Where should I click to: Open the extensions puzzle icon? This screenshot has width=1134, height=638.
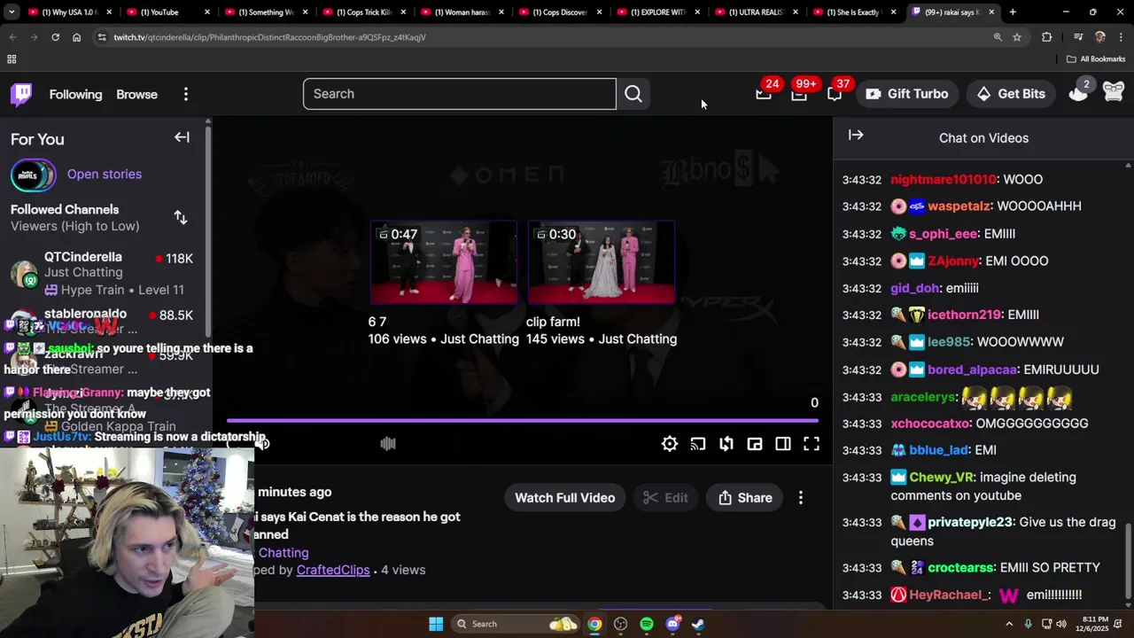coord(1046,37)
